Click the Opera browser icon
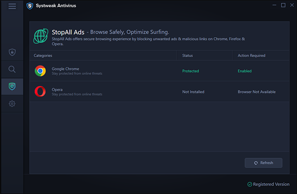Image resolution: width=297 pixels, height=194 pixels. coord(40,91)
